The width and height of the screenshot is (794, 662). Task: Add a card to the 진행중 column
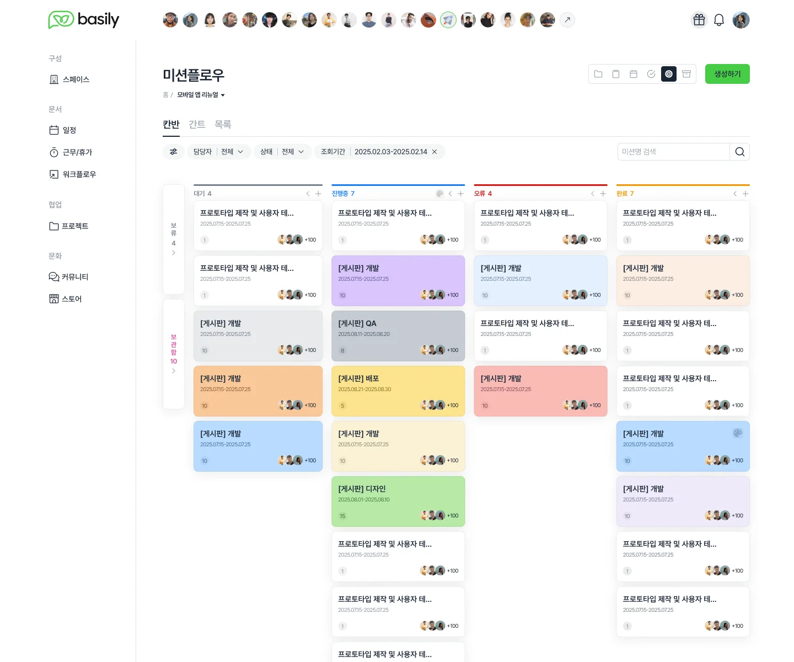[x=460, y=194]
